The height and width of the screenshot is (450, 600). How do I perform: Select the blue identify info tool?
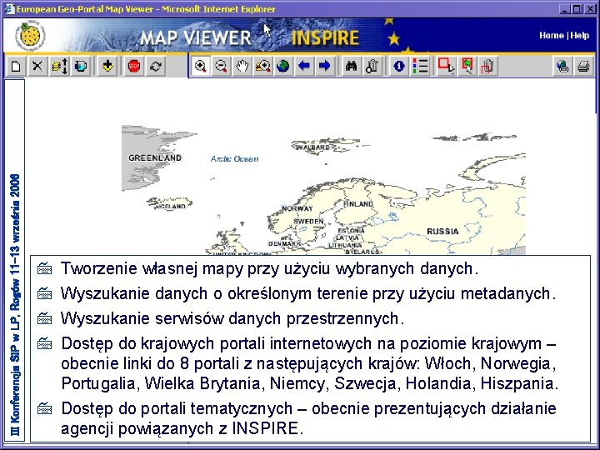(x=399, y=67)
